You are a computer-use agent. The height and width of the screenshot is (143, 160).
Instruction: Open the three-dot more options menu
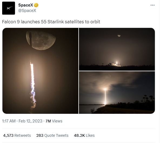coord(152,5)
